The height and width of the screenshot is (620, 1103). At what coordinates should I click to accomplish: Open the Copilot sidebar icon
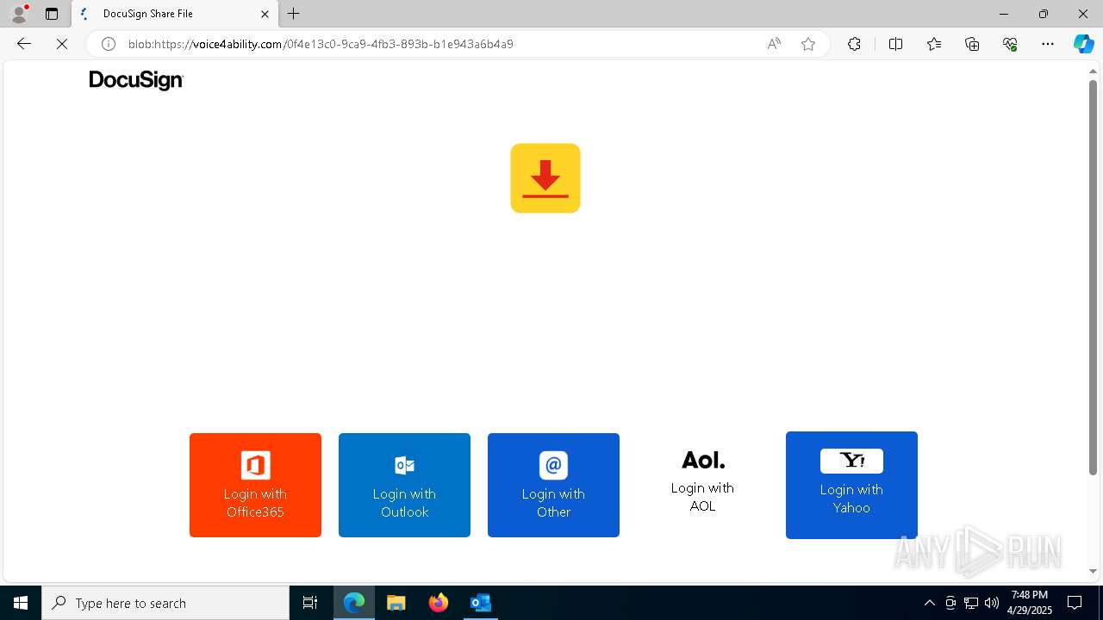point(1083,44)
